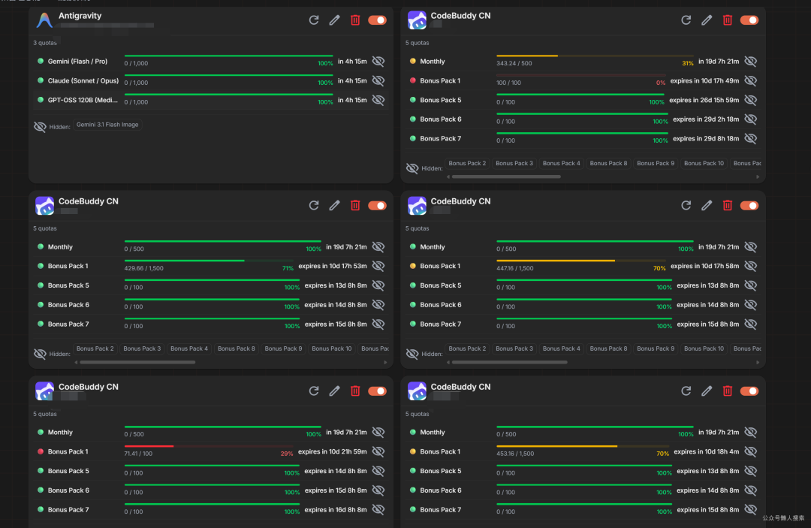Delete the bottom-left CodeBuddy CN account
The width and height of the screenshot is (811, 528).
coord(355,391)
